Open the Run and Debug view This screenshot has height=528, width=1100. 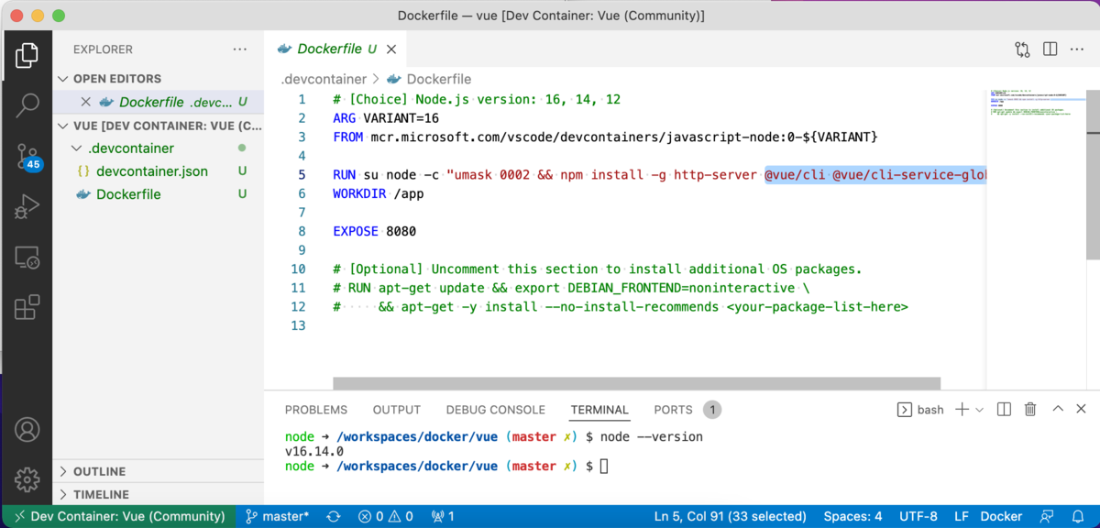pos(27,206)
